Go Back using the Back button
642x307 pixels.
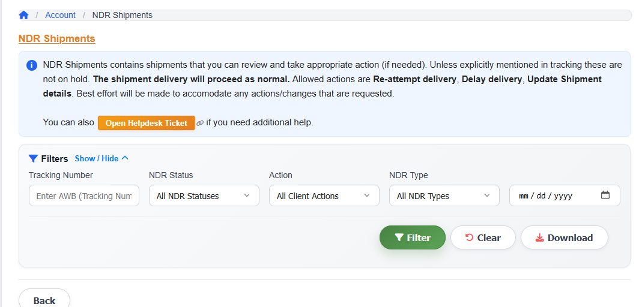44,300
